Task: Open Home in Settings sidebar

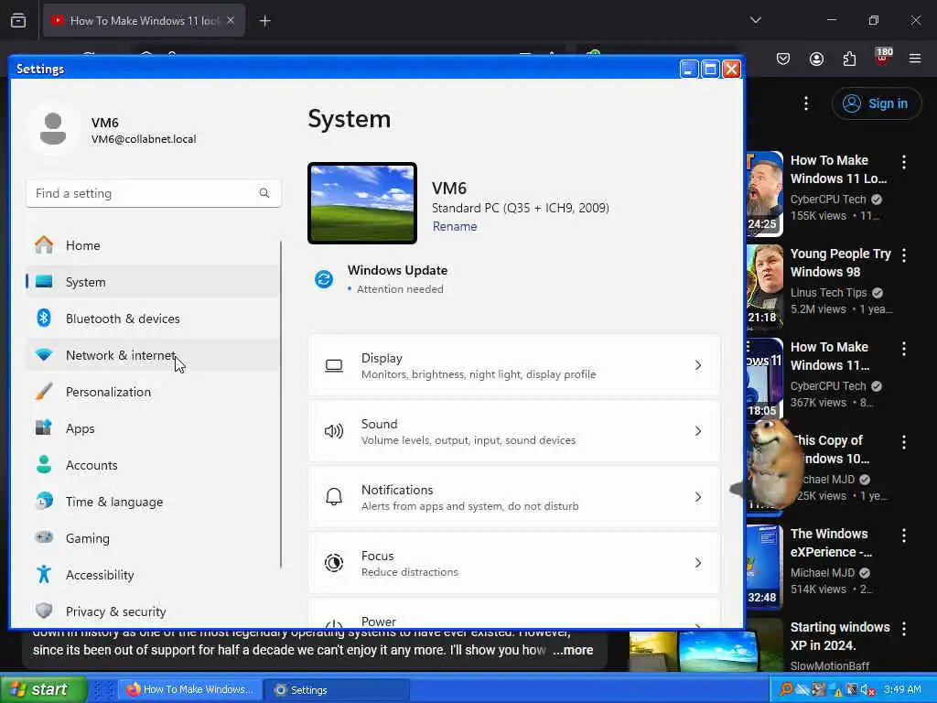Action: (x=153, y=245)
